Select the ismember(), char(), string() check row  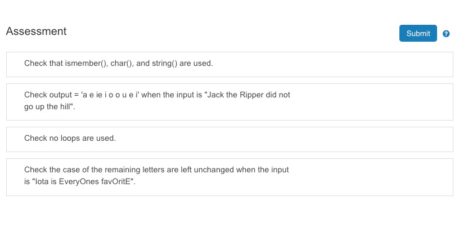(x=230, y=65)
